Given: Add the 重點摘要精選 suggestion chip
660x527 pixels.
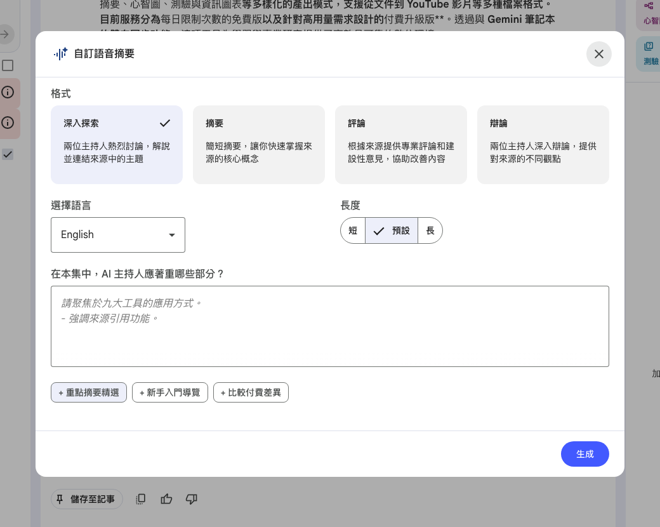Looking at the screenshot, I should pos(89,392).
